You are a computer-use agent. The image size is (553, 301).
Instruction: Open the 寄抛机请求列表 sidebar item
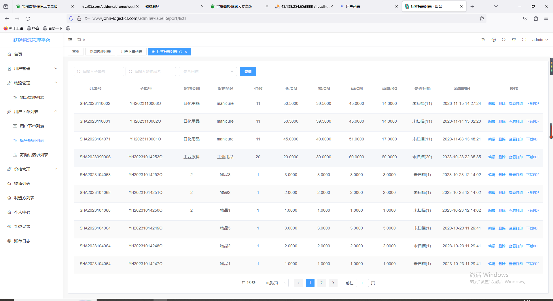tap(32, 155)
